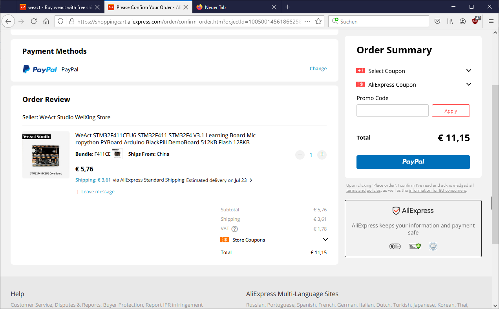Open terms and policies link
Viewport: 499px width, 309px height.
(x=363, y=191)
